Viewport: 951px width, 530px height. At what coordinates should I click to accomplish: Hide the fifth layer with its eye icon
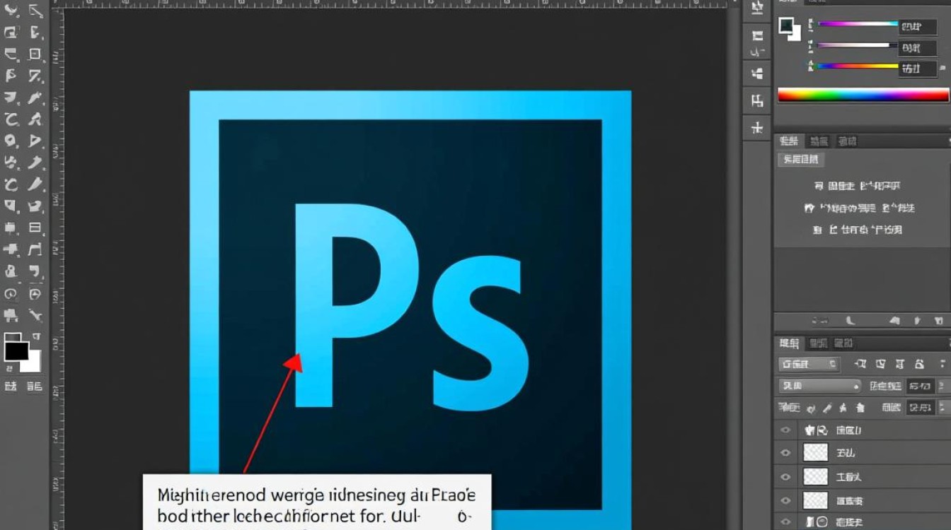[x=785, y=522]
